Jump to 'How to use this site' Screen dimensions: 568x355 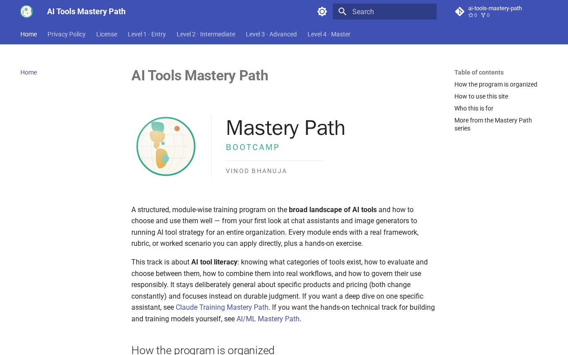click(x=481, y=96)
